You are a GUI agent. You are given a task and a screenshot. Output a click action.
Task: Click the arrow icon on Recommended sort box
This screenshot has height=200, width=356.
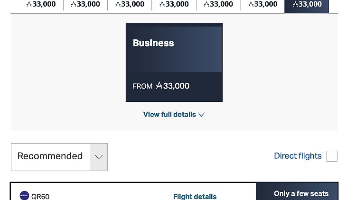coord(99,157)
